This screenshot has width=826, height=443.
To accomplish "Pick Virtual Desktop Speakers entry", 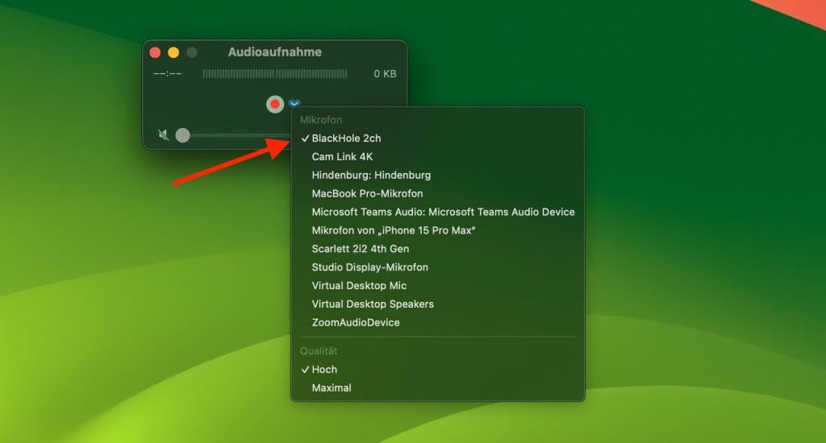I will point(438,304).
